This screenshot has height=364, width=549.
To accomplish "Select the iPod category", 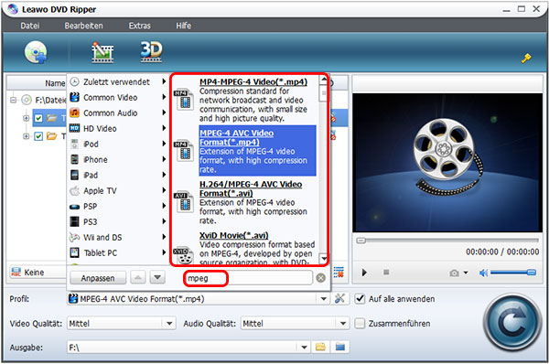I will point(118,144).
